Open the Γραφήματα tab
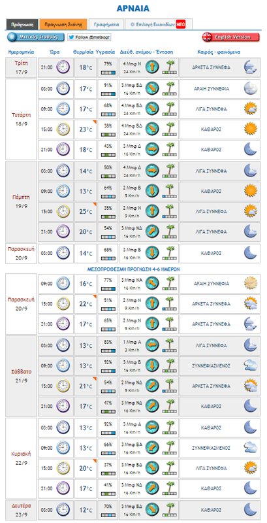267x523 pixels. pos(106,25)
